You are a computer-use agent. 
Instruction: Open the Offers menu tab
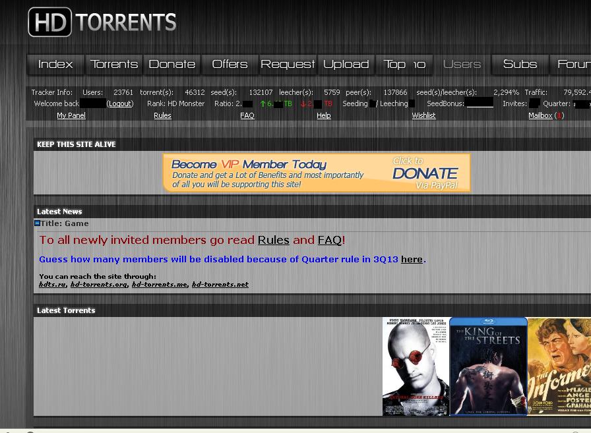[x=230, y=64]
